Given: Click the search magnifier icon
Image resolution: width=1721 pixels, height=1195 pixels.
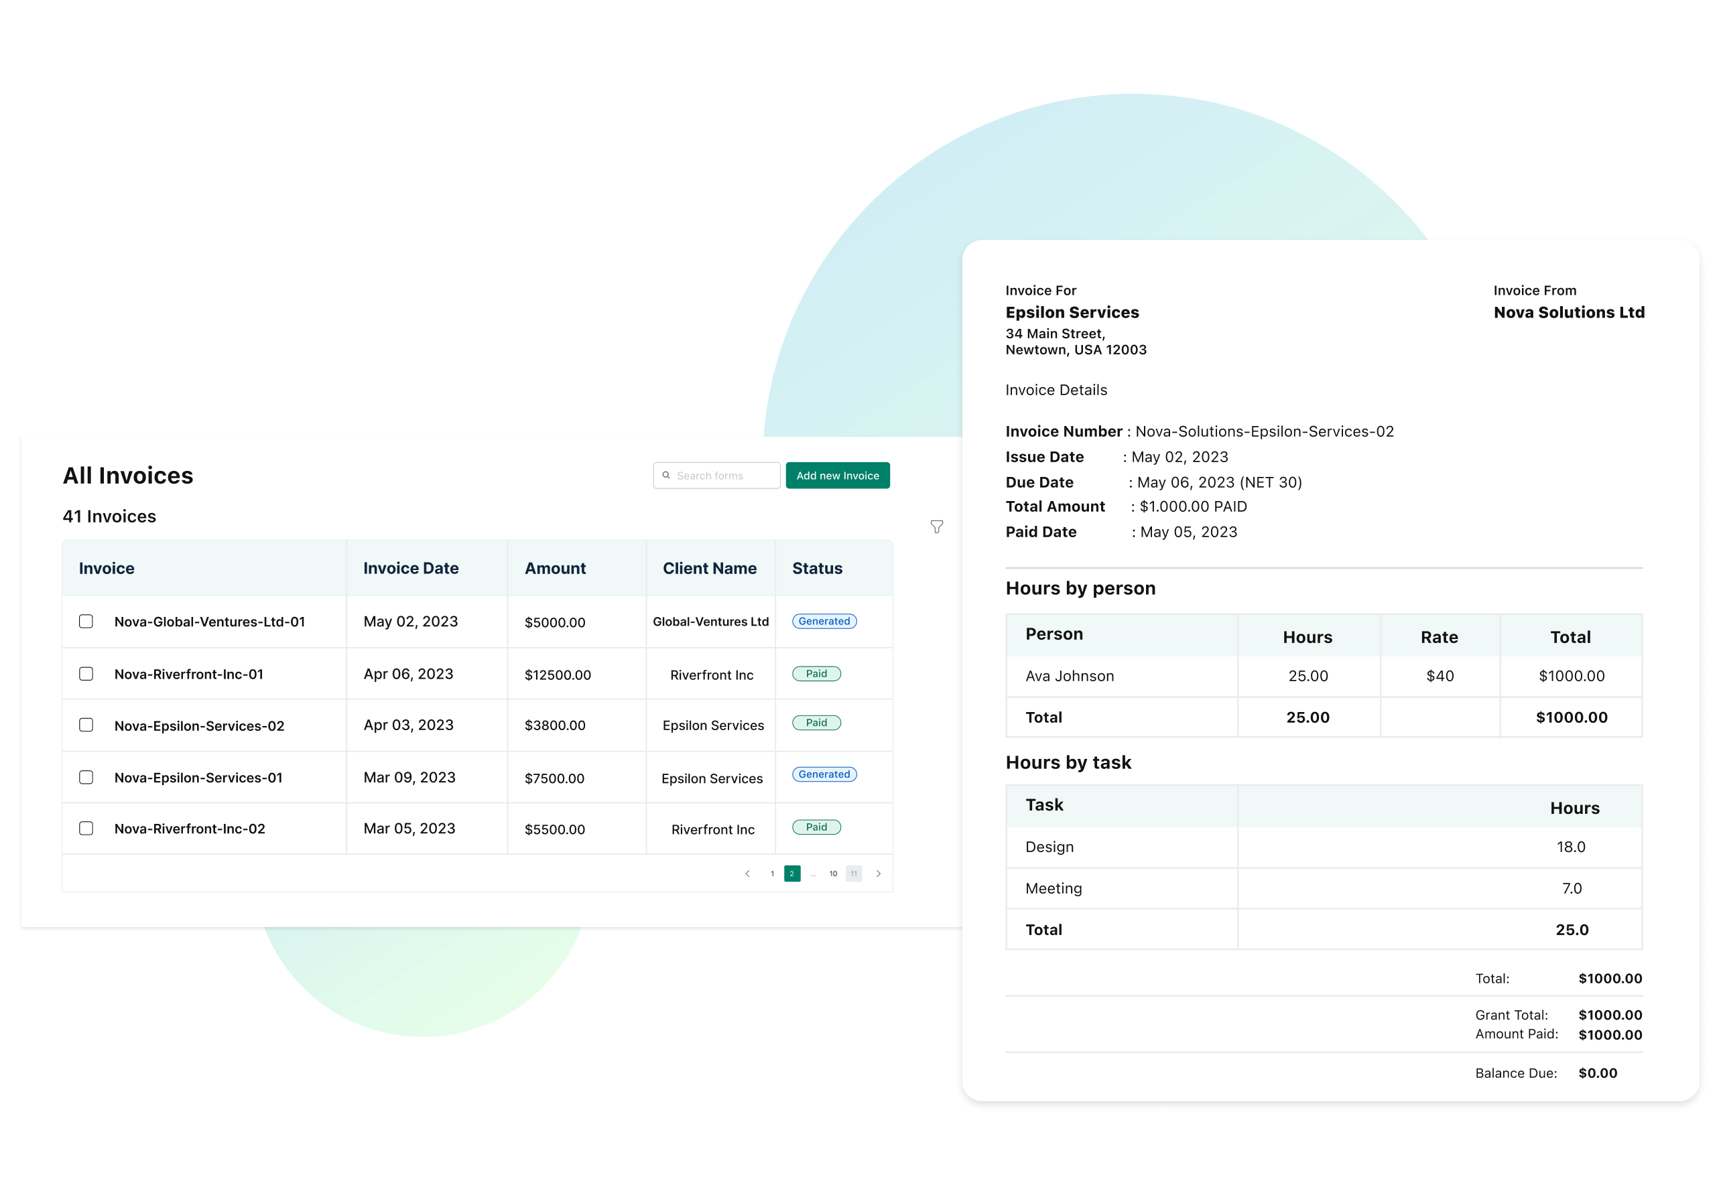Looking at the screenshot, I should pyautogui.click(x=665, y=476).
